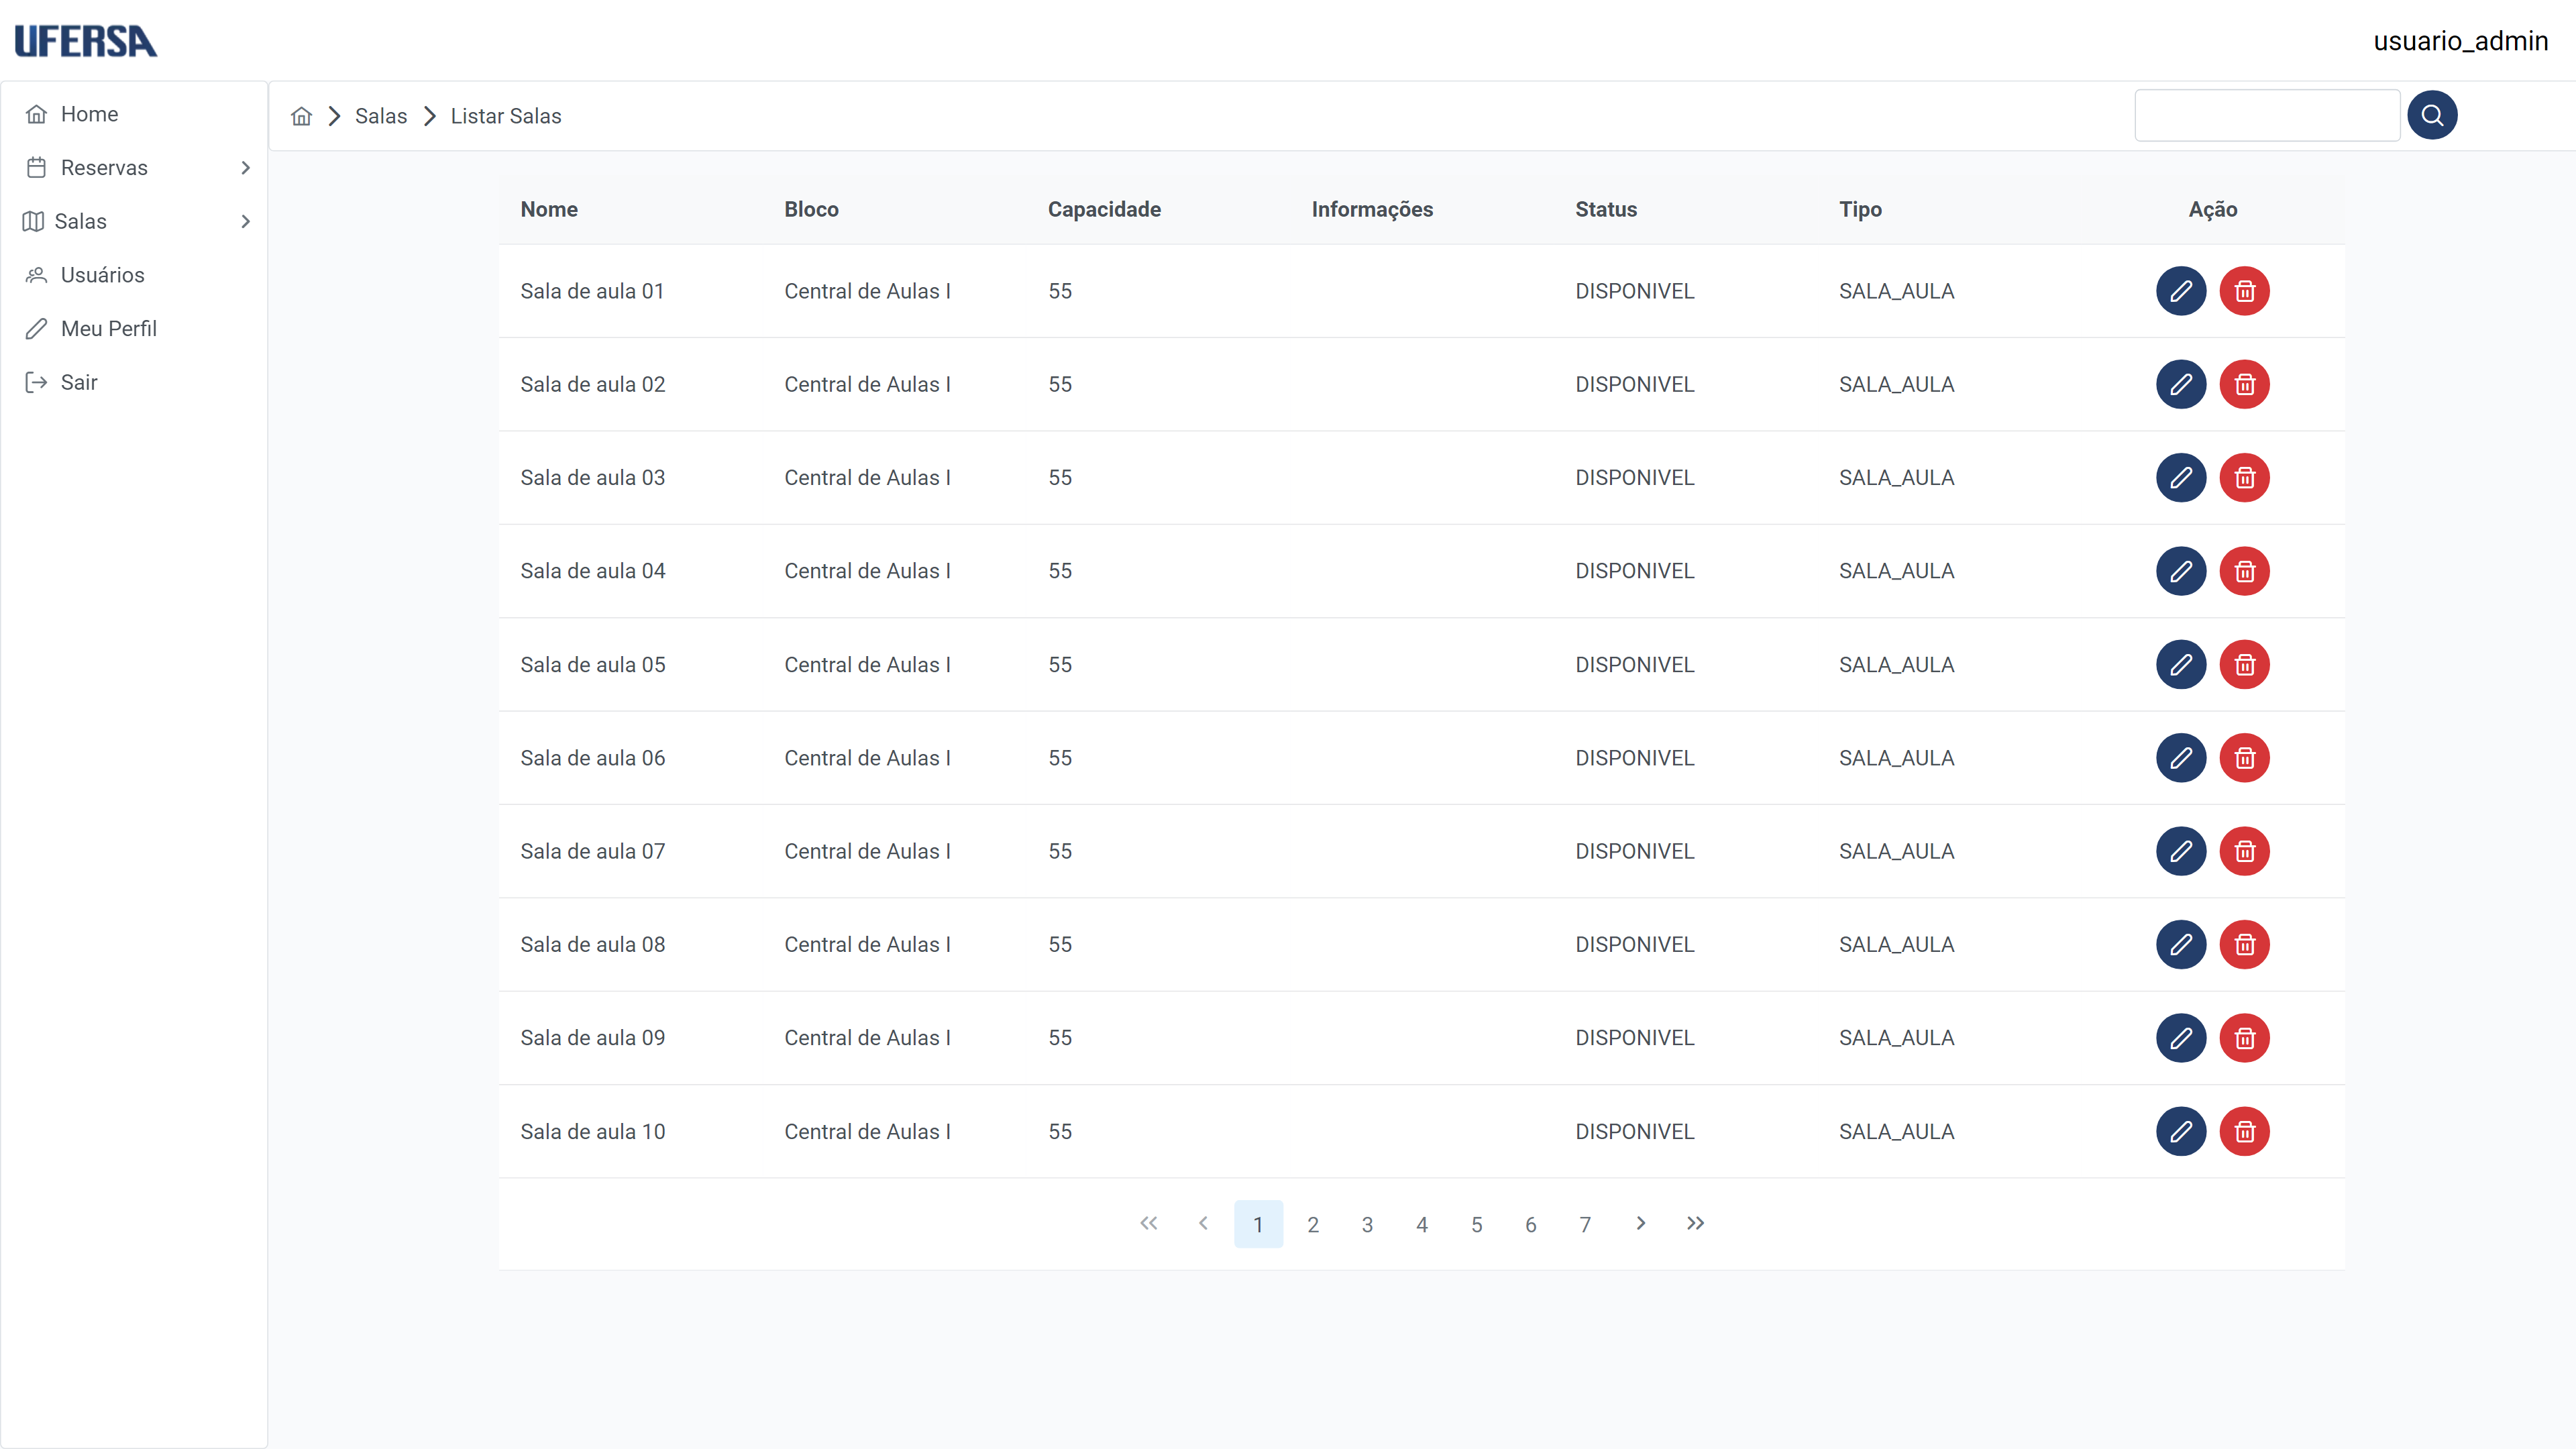This screenshot has width=2576, height=1449.
Task: Edit Sala de aula 09 with pencil icon
Action: click(2181, 1038)
